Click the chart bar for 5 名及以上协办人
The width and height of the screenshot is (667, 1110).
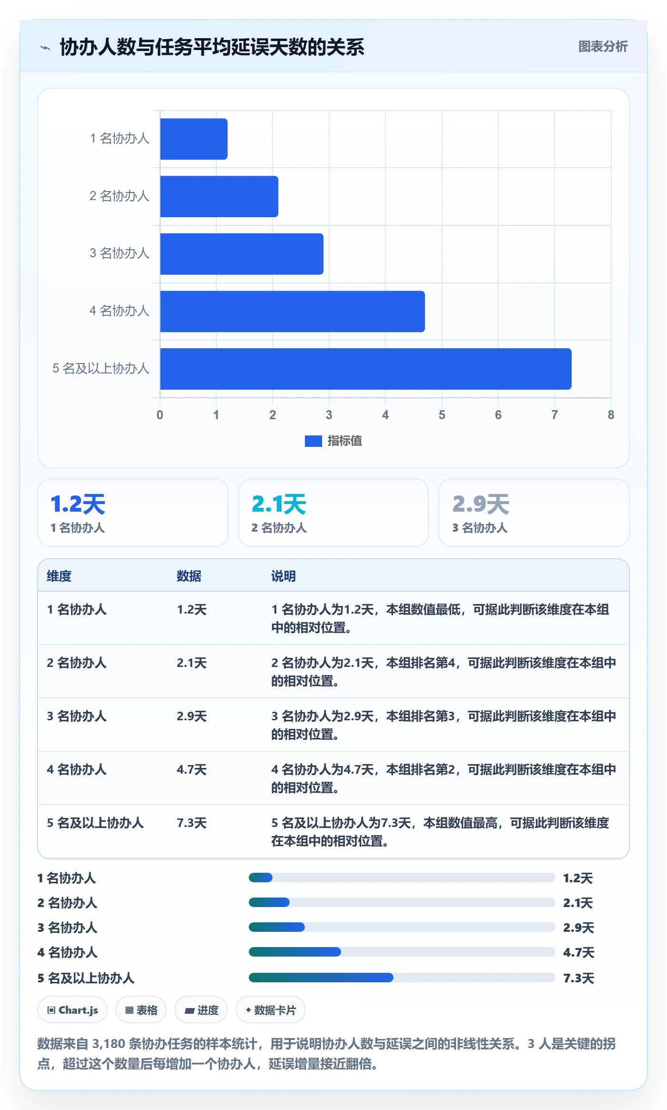point(366,369)
